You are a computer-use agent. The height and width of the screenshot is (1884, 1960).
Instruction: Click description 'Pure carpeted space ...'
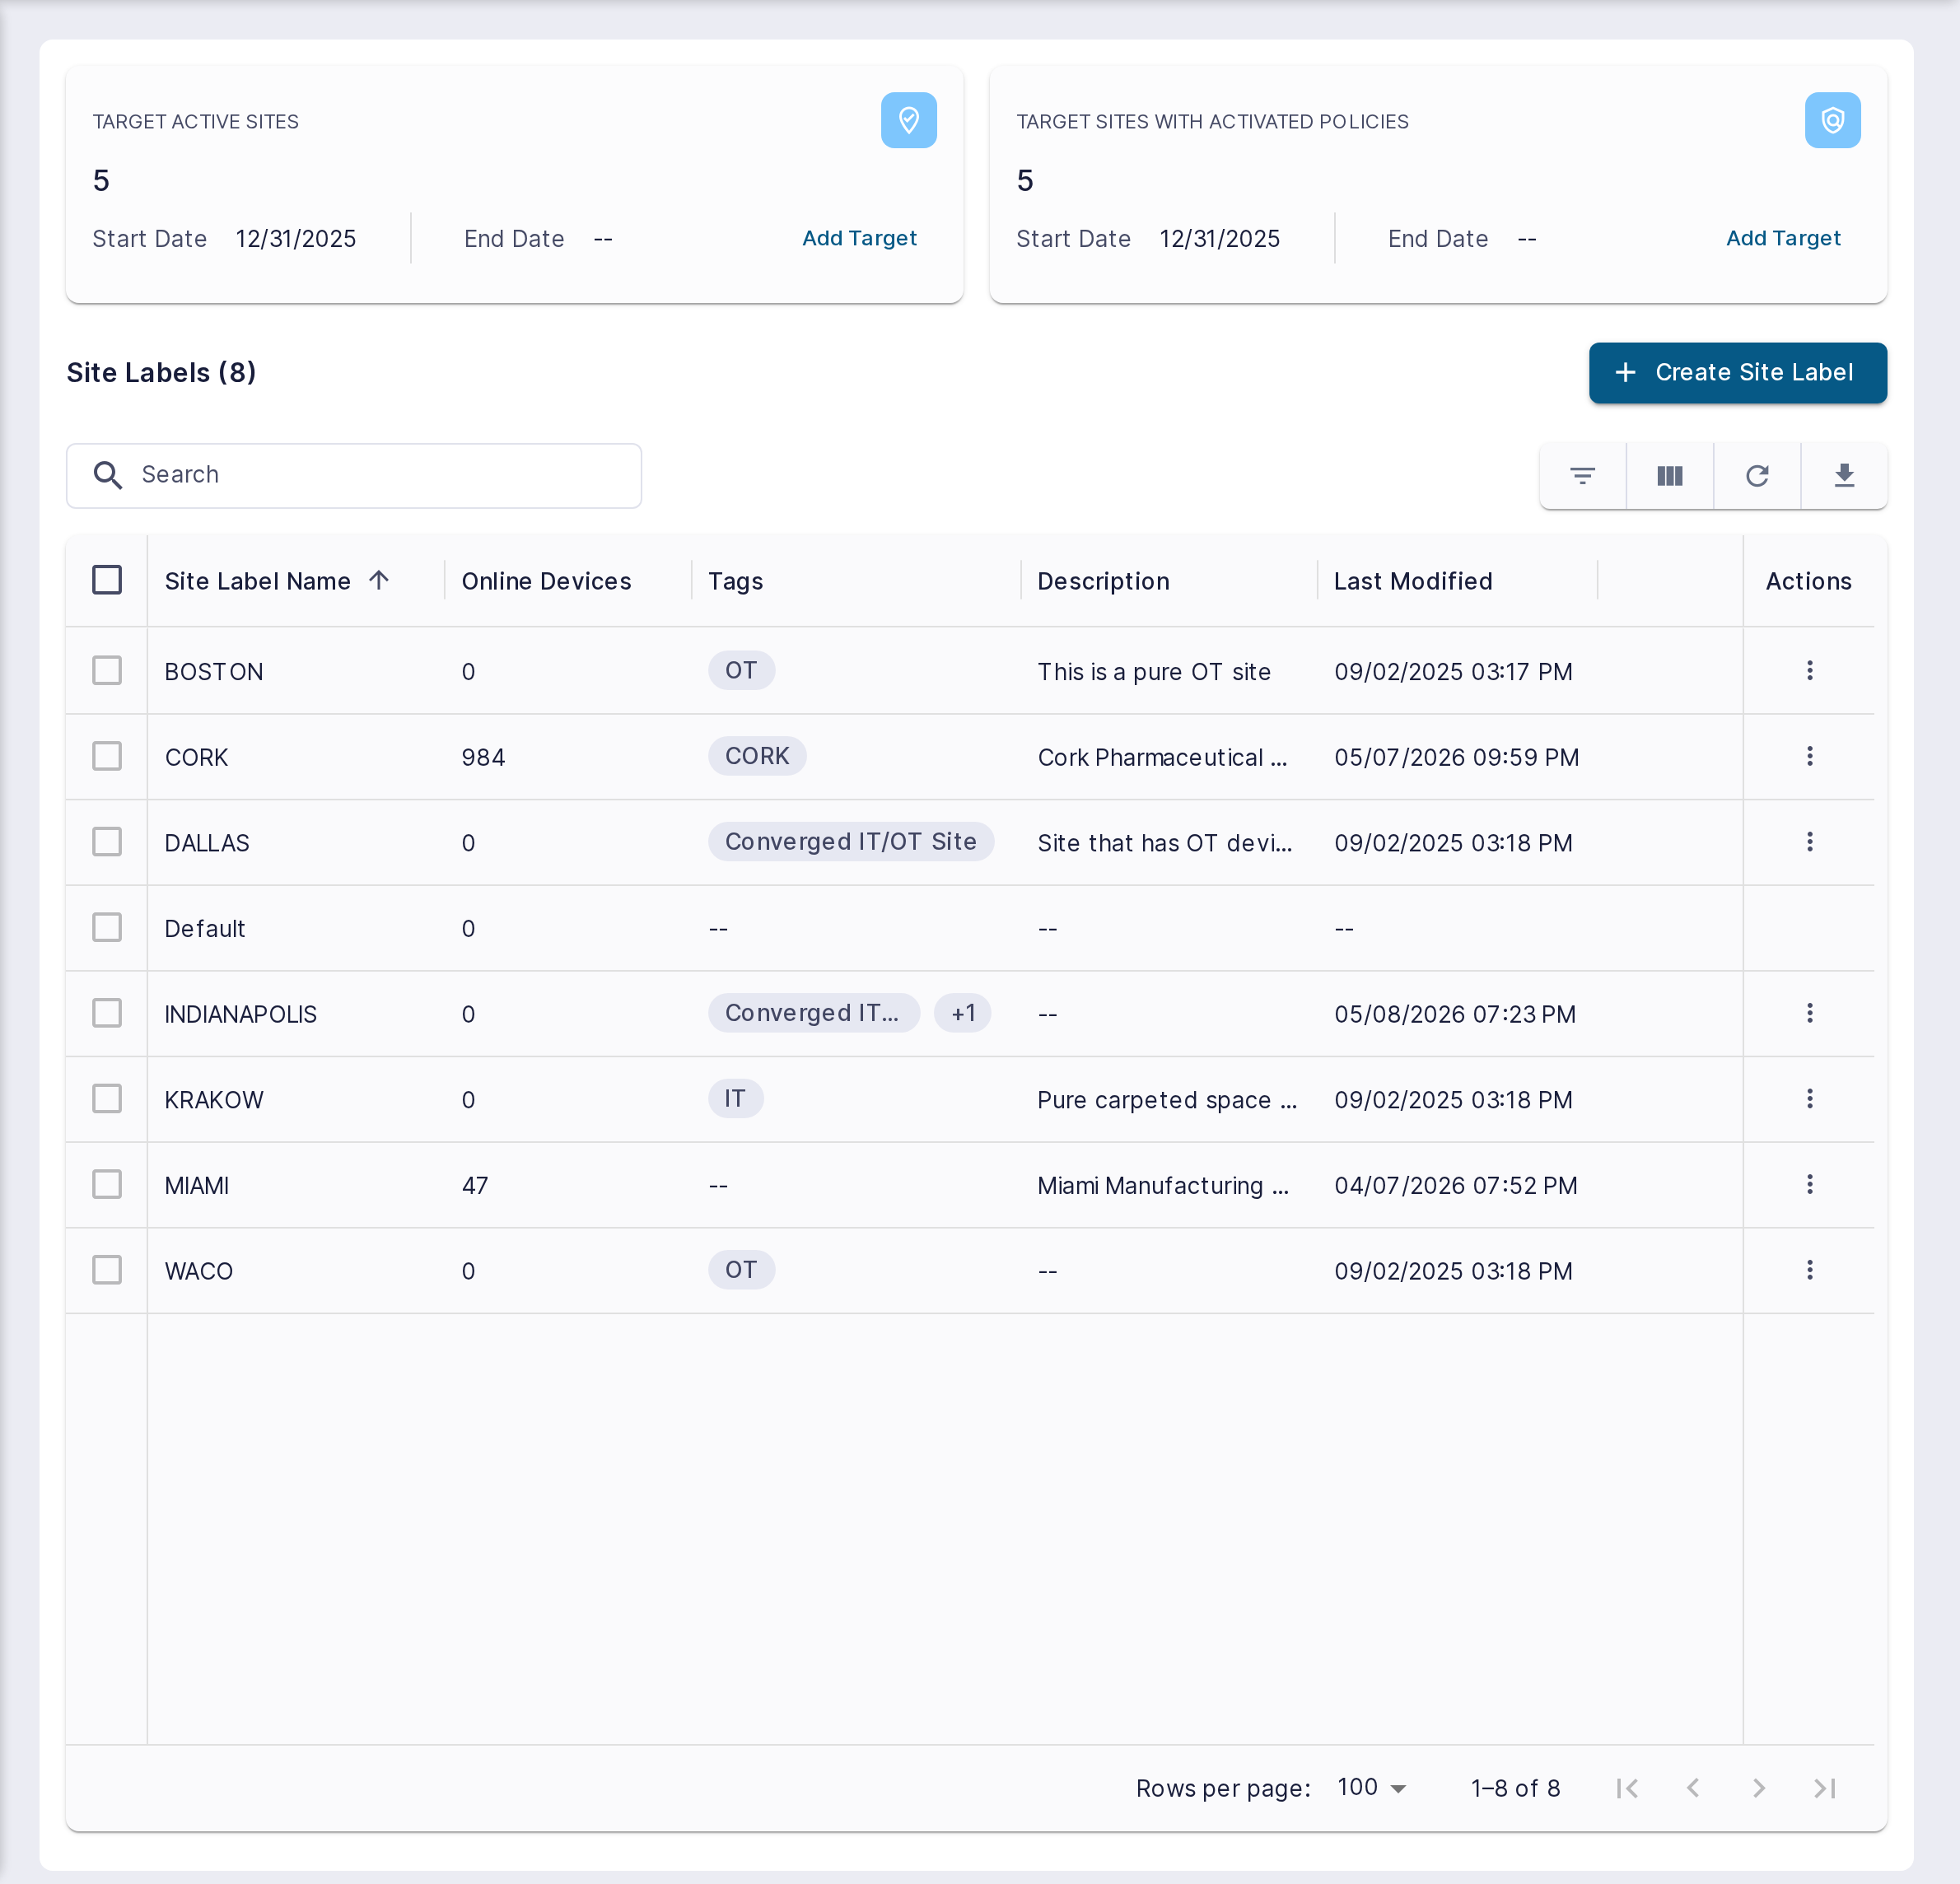click(x=1167, y=1100)
